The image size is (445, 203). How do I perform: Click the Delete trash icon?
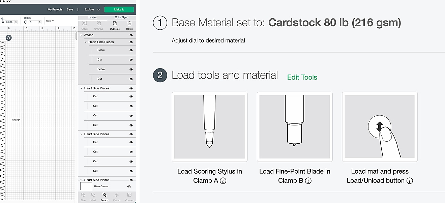click(129, 23)
